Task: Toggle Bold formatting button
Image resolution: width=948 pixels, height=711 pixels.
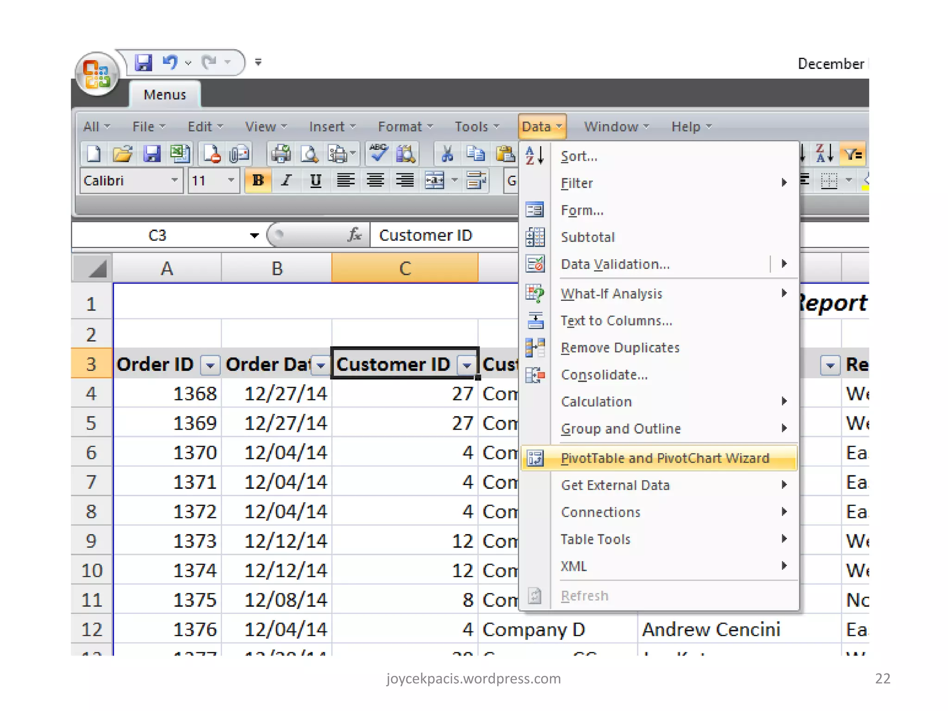Action: pos(258,181)
